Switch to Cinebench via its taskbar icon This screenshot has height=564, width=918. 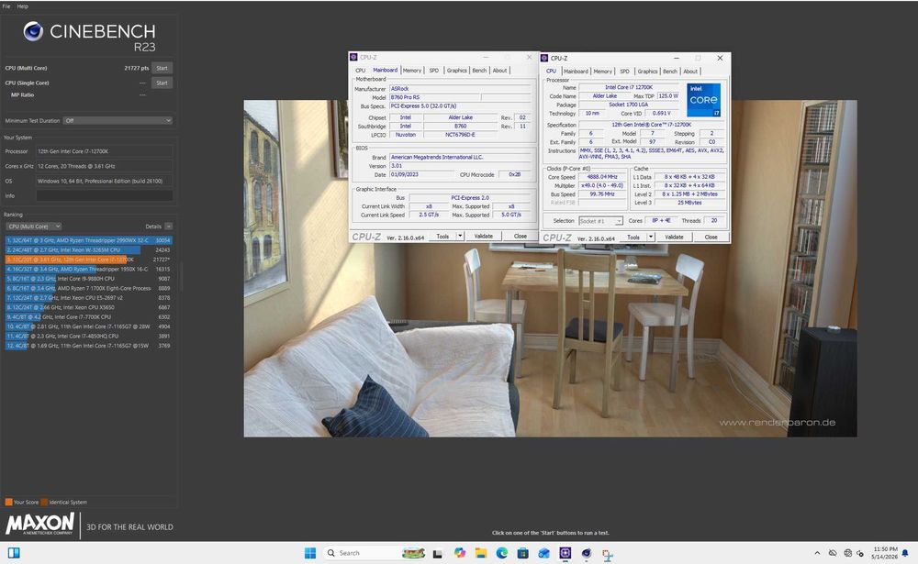click(586, 553)
